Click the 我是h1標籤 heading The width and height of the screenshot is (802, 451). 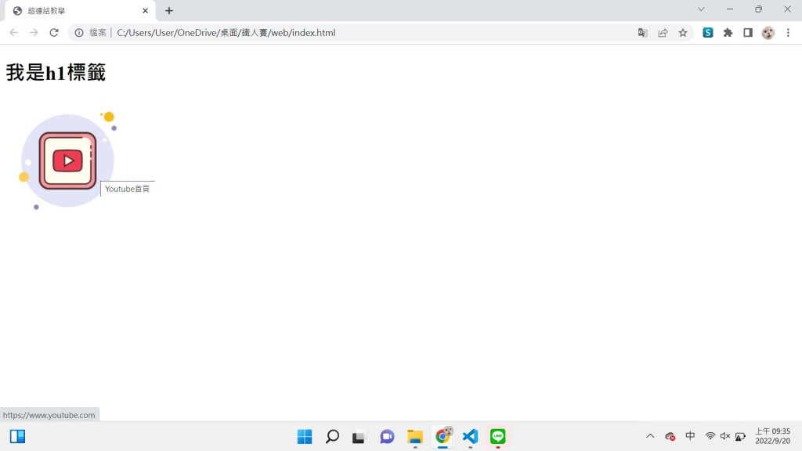click(56, 73)
